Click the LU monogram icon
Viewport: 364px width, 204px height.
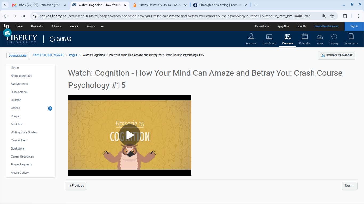coord(6,26)
